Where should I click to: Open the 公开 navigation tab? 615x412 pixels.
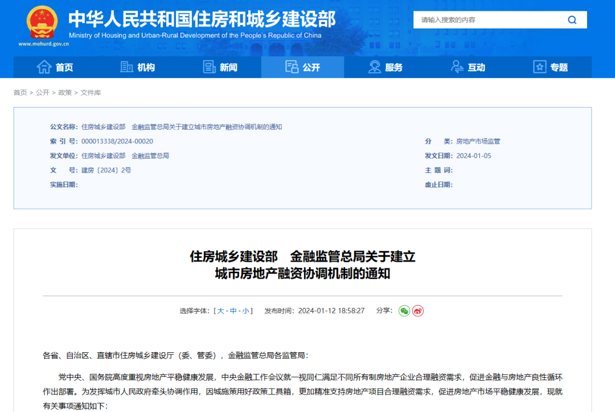point(302,67)
